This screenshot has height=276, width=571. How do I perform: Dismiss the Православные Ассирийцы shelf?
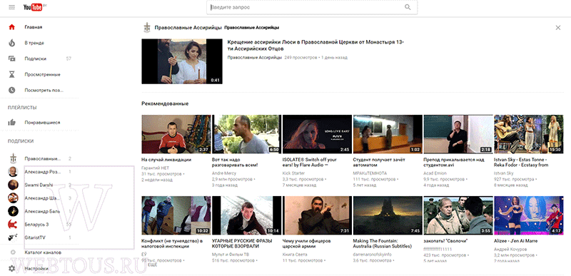(558, 28)
